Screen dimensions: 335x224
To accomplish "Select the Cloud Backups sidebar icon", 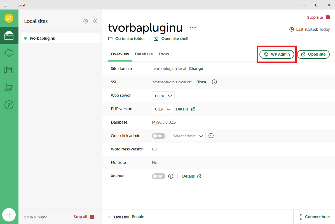I will pos(9,53).
